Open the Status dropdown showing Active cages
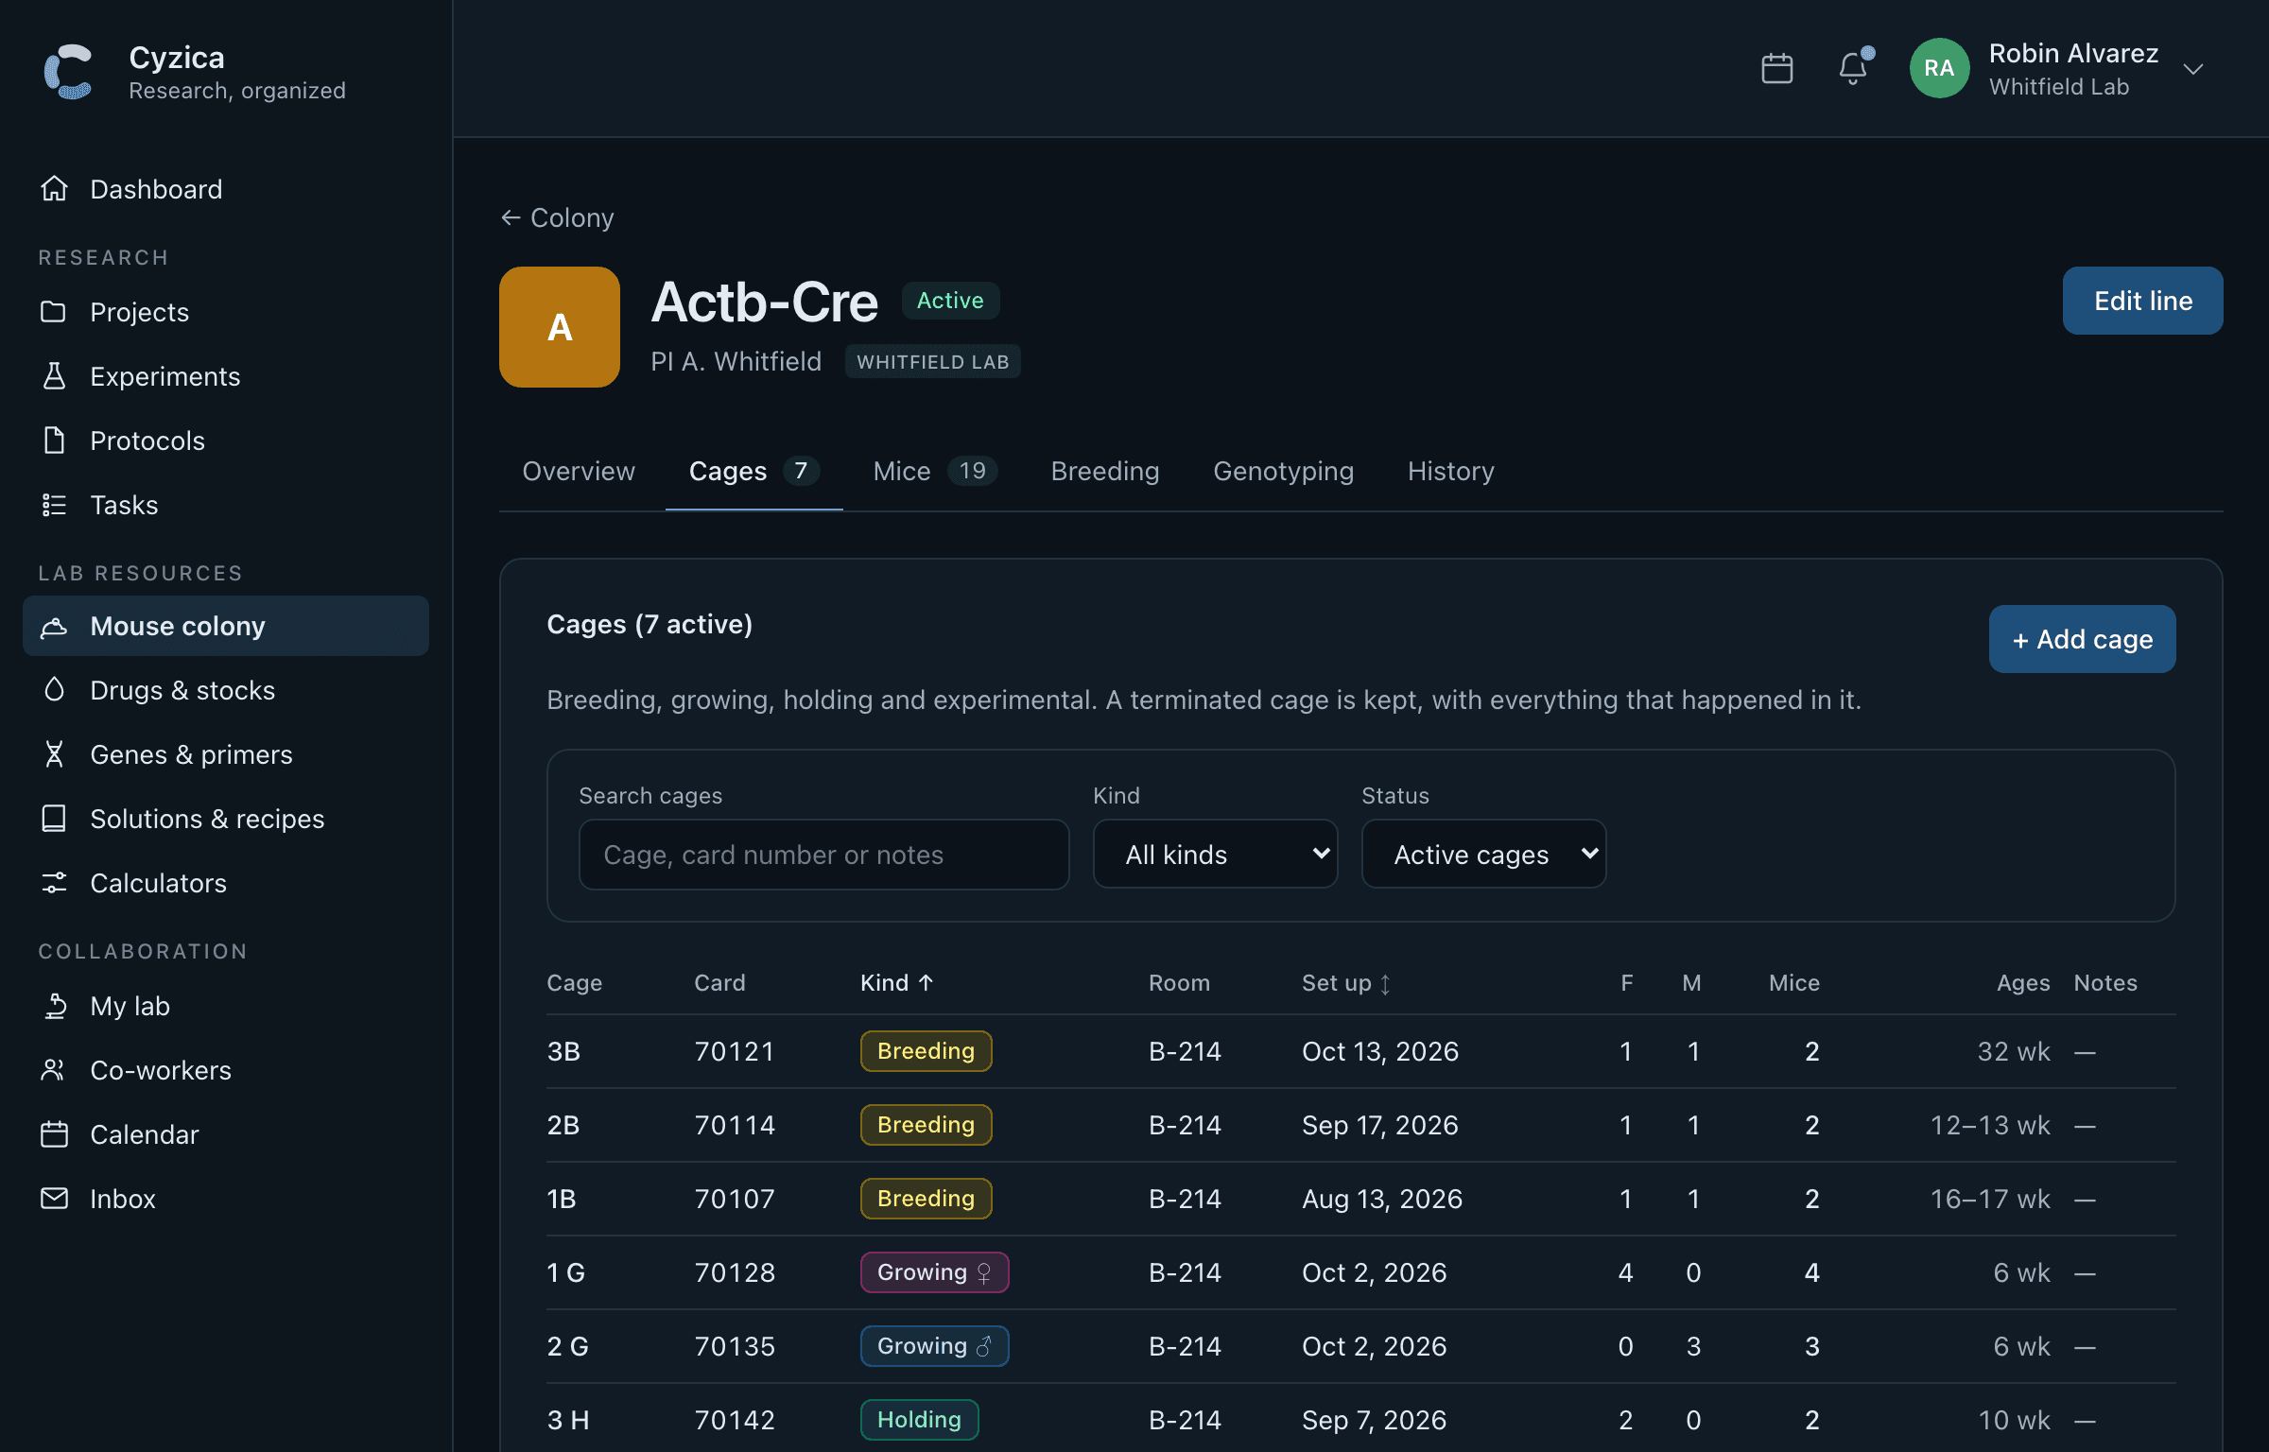Image resolution: width=2269 pixels, height=1452 pixels. (1483, 854)
